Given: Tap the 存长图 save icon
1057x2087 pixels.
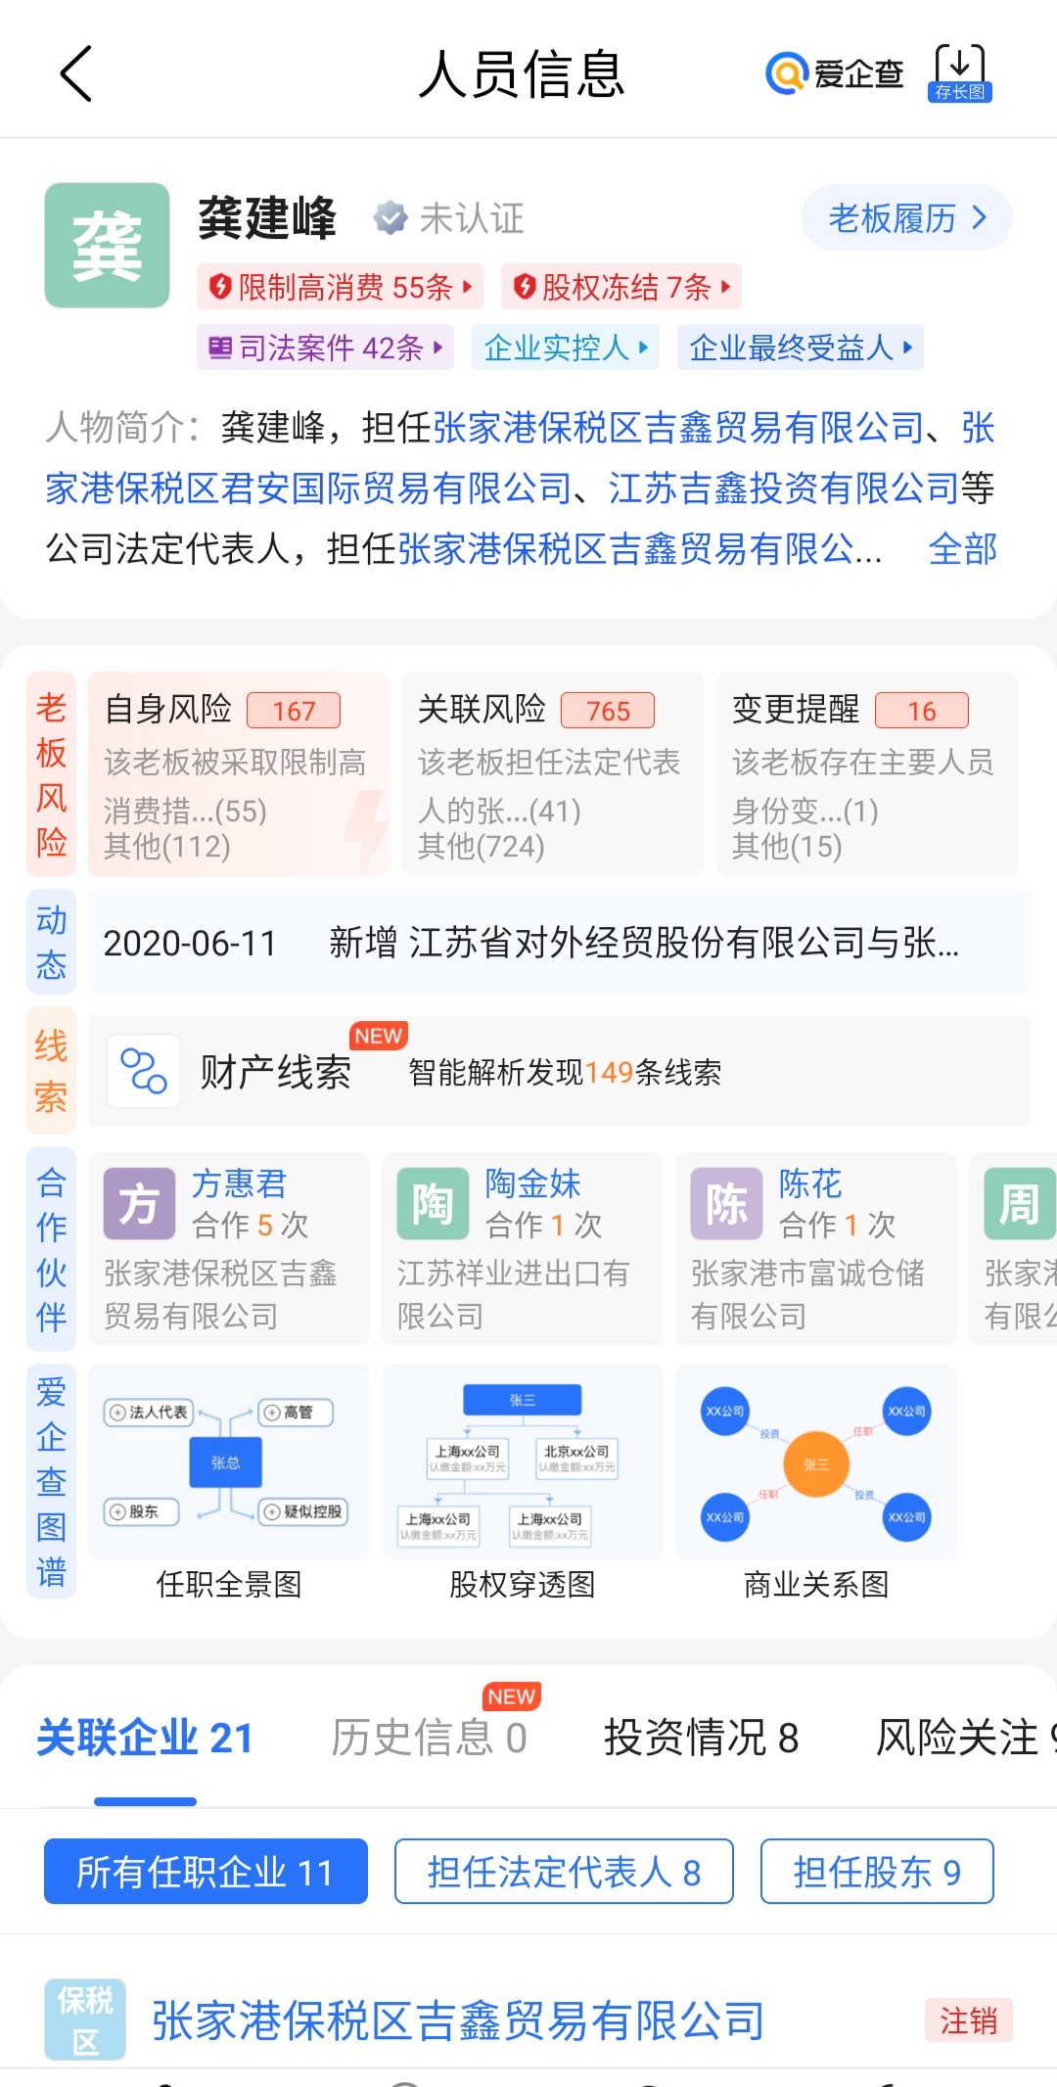Looking at the screenshot, I should [960, 73].
